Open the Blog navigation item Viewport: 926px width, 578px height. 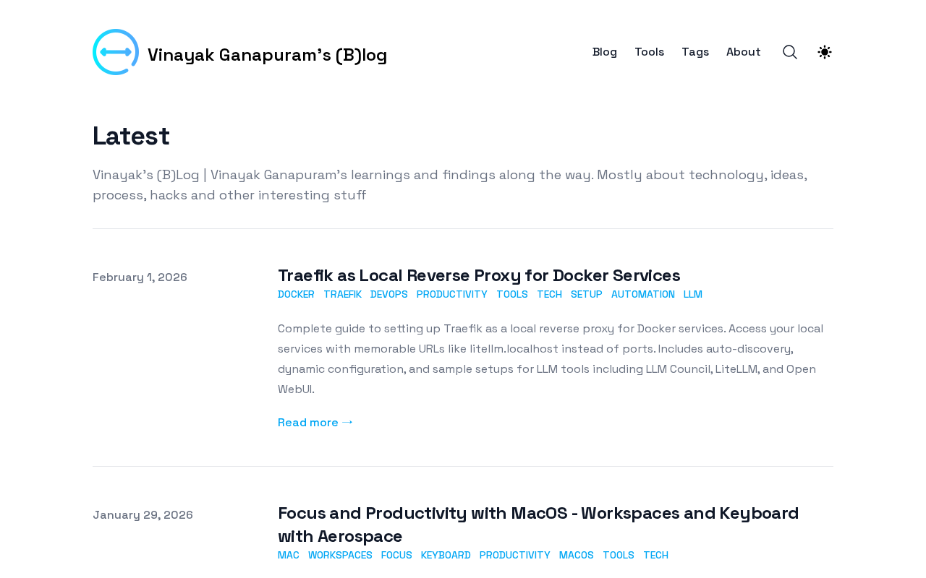pos(605,52)
